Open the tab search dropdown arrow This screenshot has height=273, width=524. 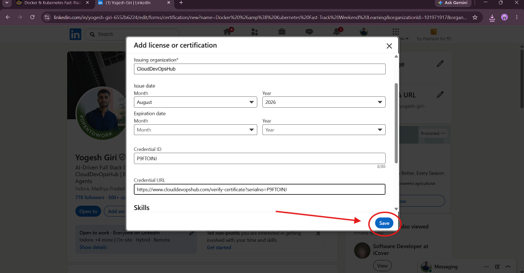point(7,3)
